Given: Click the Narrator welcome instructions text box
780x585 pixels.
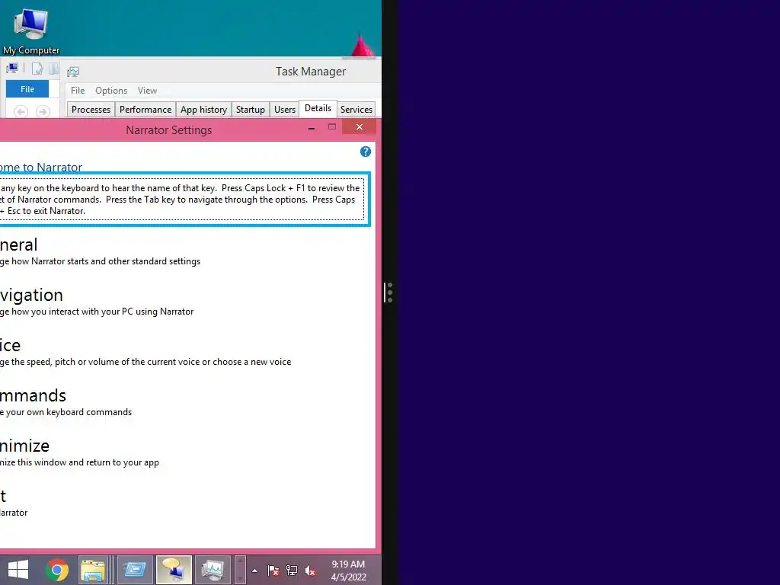Looking at the screenshot, I should 181,200.
